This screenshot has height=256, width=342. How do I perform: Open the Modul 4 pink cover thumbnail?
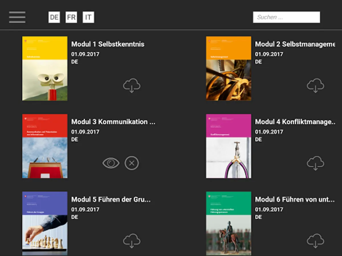tap(229, 146)
